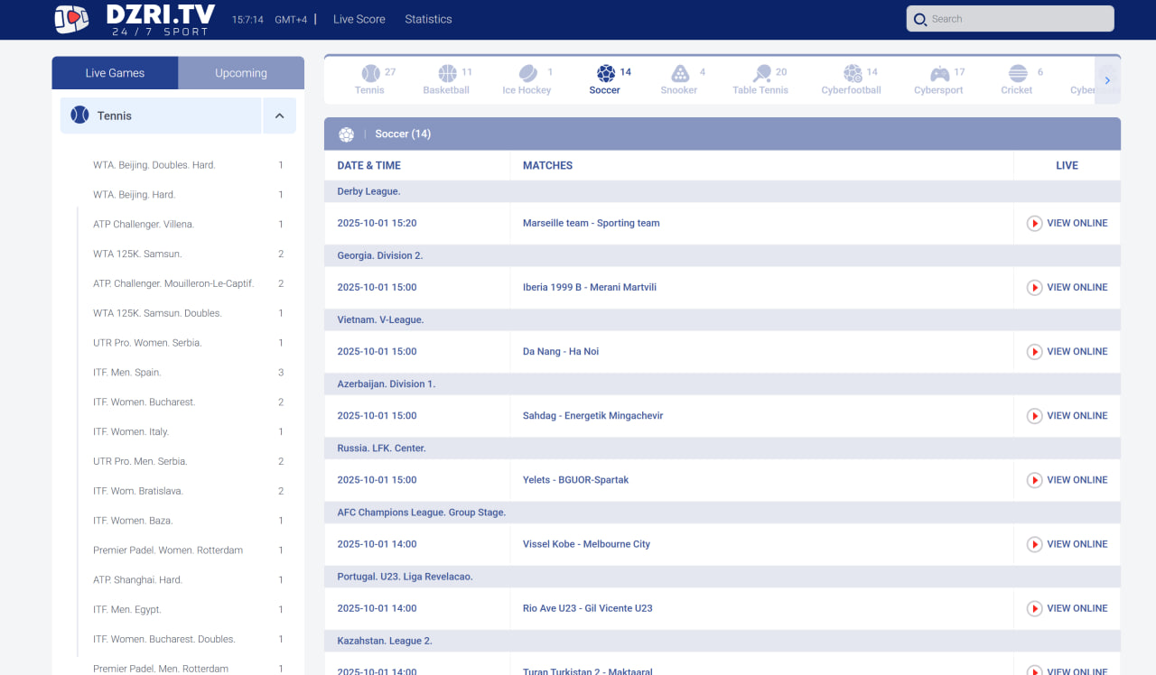Image resolution: width=1156 pixels, height=675 pixels.
Task: Select the Table Tennis paddle icon
Action: (761, 74)
